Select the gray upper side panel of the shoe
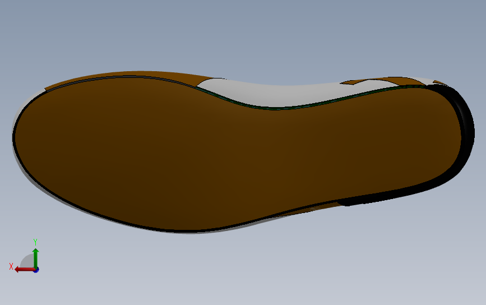The image size is (486, 305). [279, 95]
